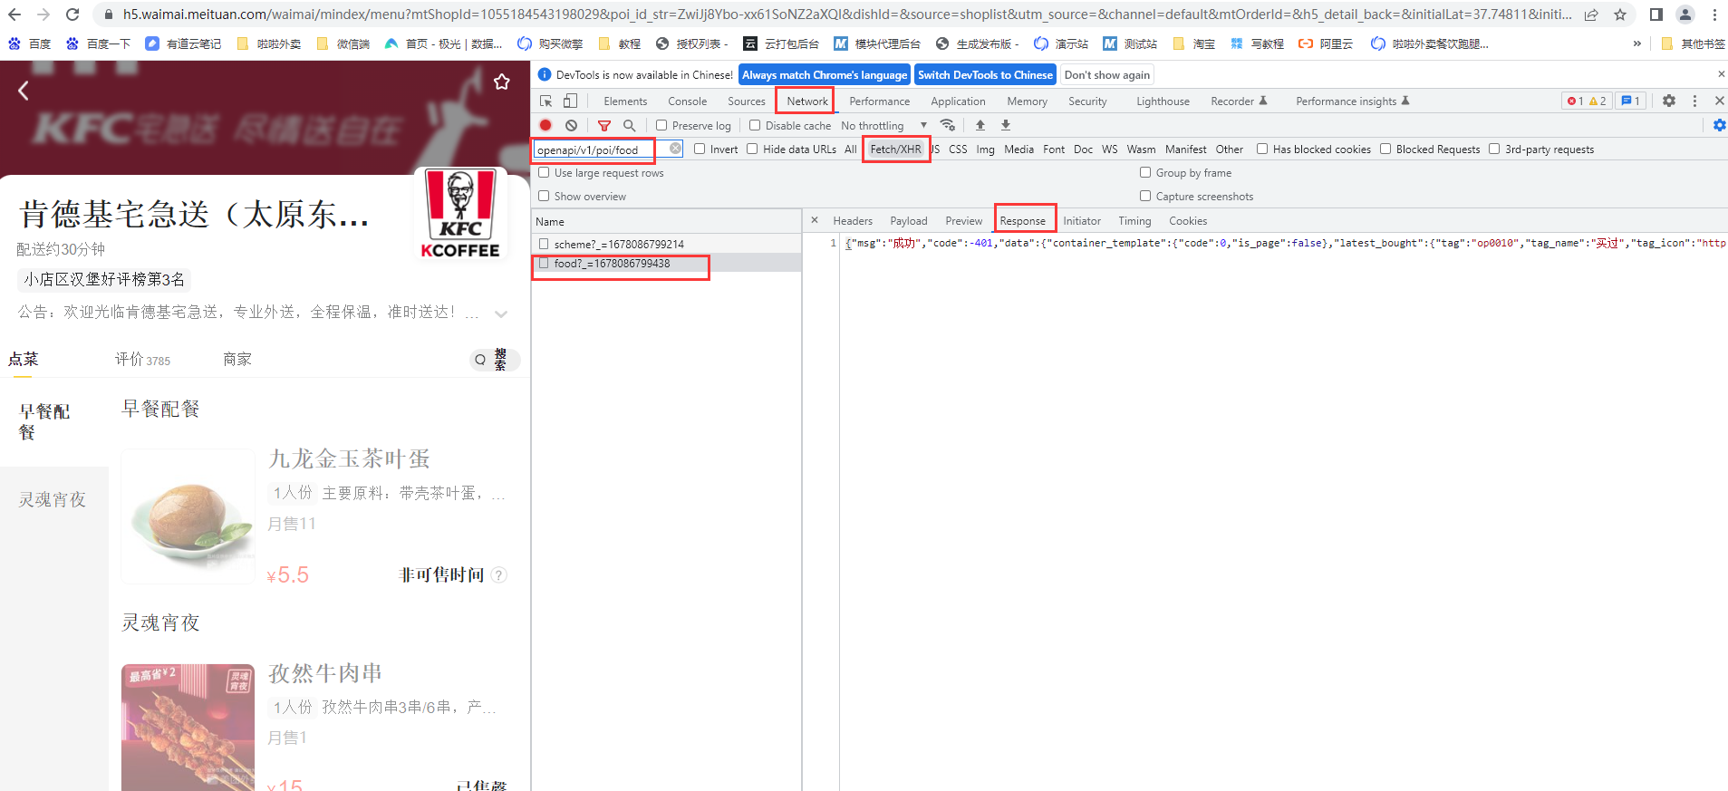Click the browser back arrow

14,14
